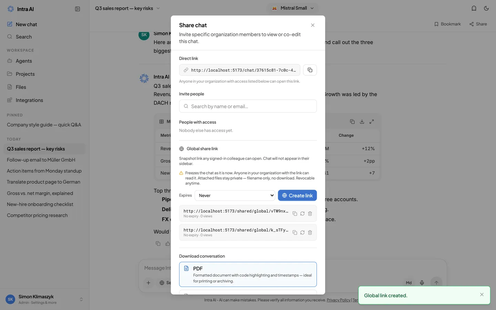Screen dimensions: 496x310
Task: Toggle dark mode moon icon
Action: [486, 8]
